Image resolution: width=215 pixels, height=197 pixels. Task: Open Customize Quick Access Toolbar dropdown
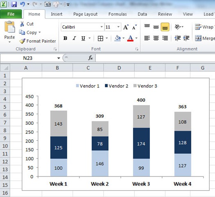[x=68, y=5]
